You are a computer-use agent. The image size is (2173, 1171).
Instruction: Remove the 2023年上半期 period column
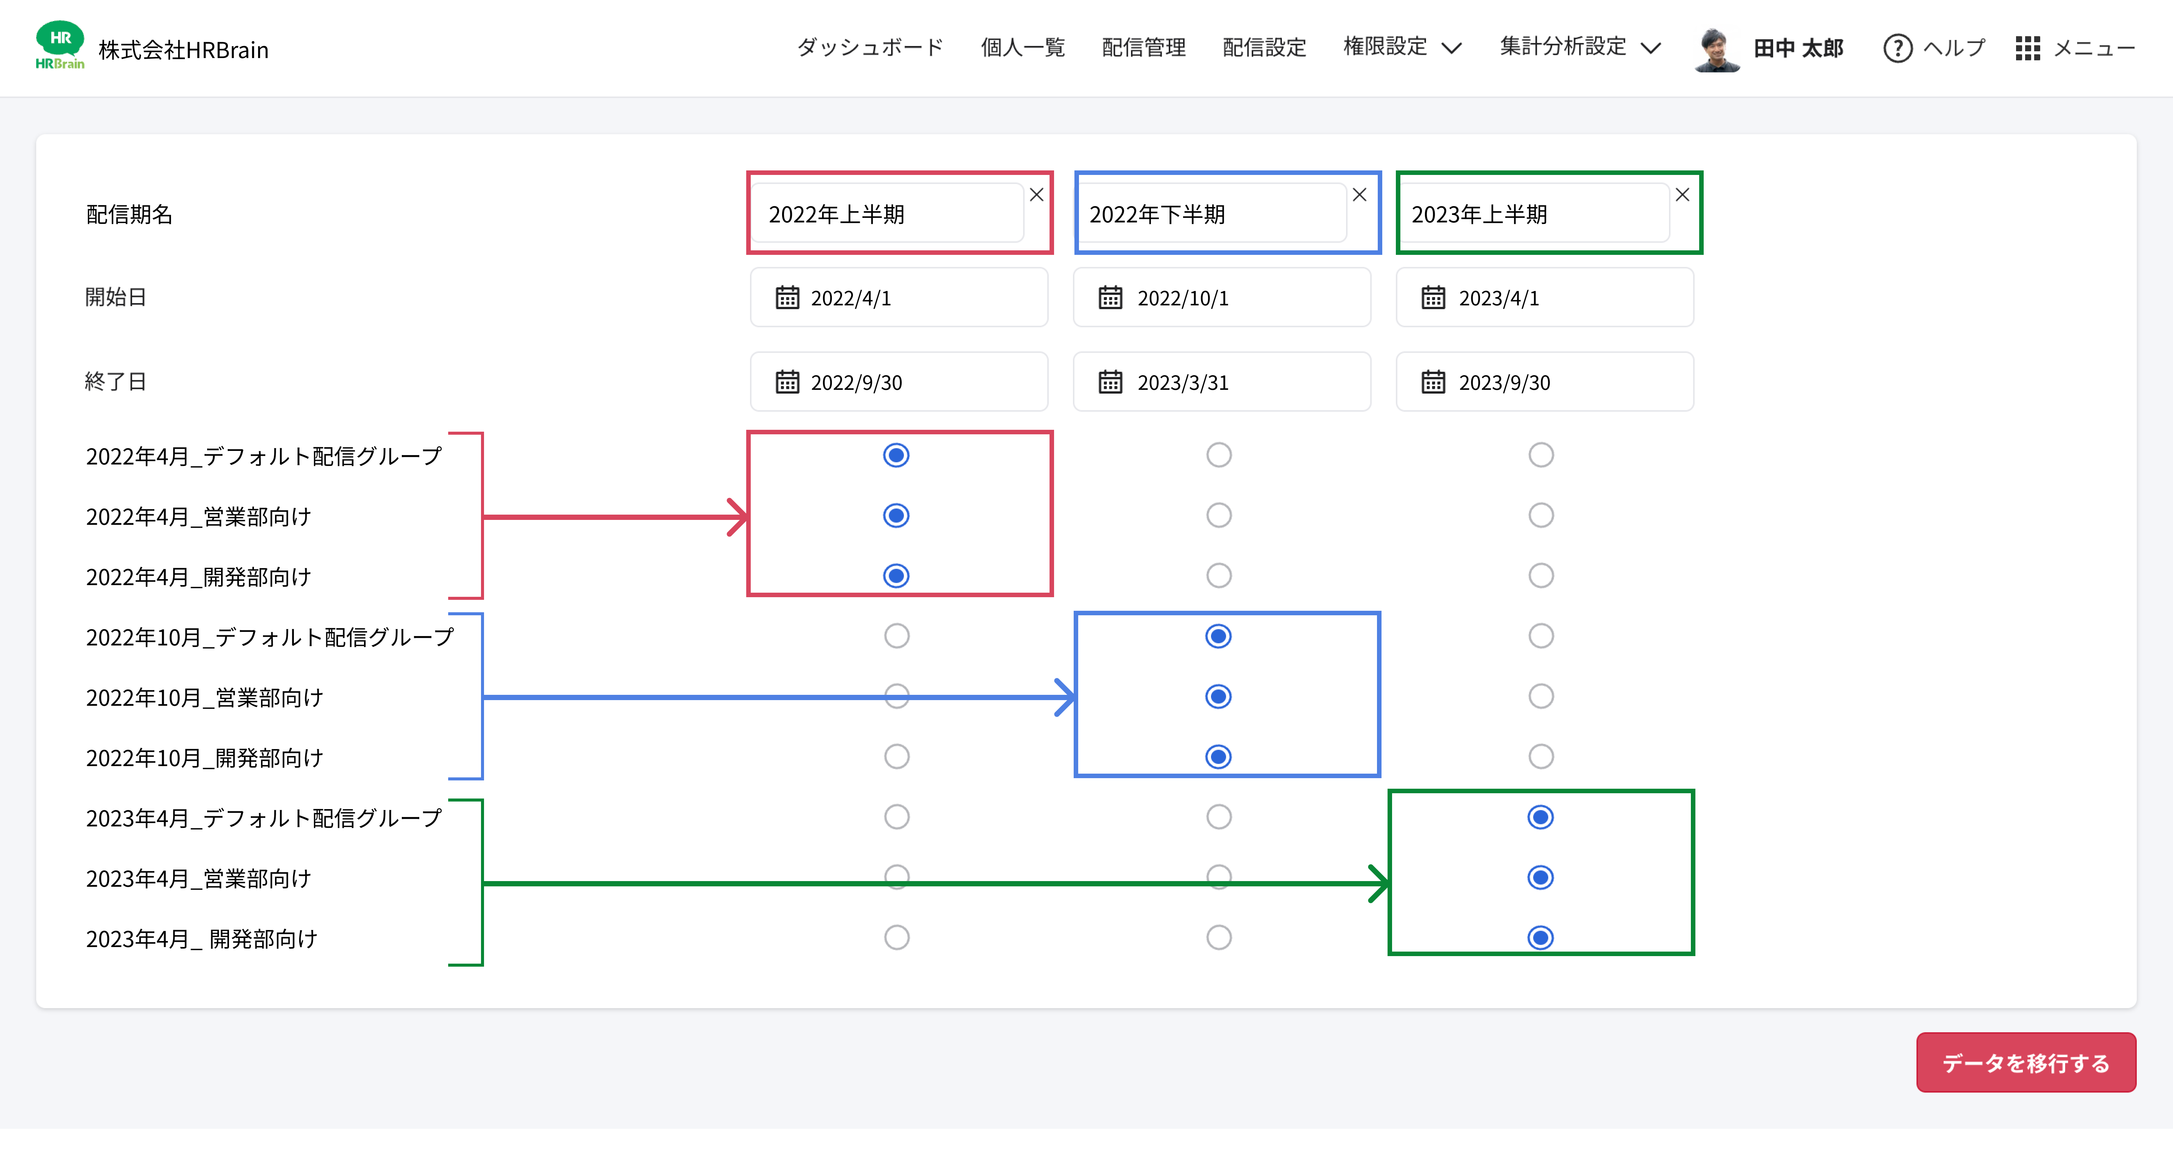click(x=1682, y=195)
